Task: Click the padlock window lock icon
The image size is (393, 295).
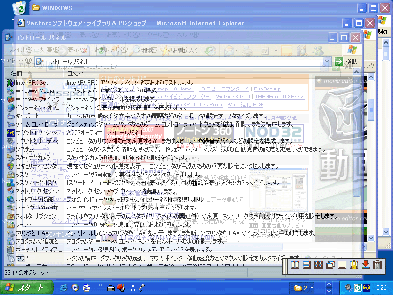Action: point(354,265)
